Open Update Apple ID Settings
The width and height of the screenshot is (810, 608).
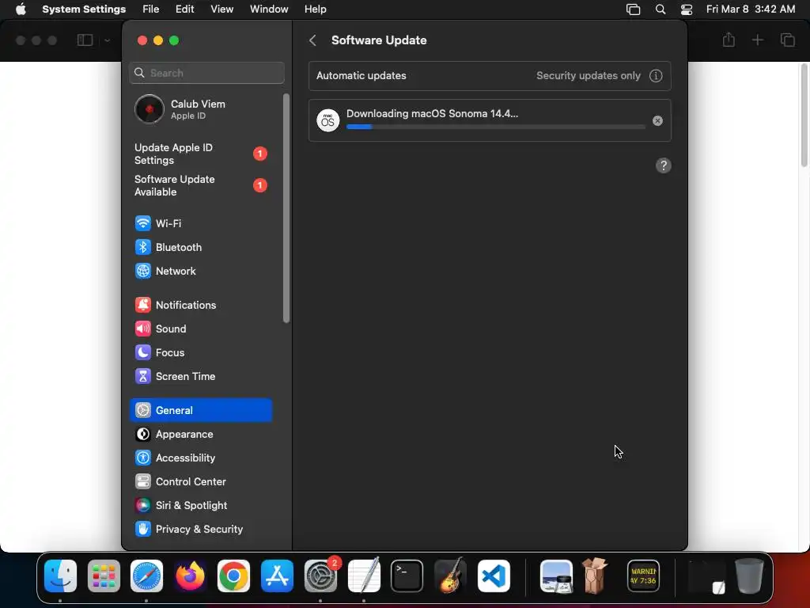200,154
